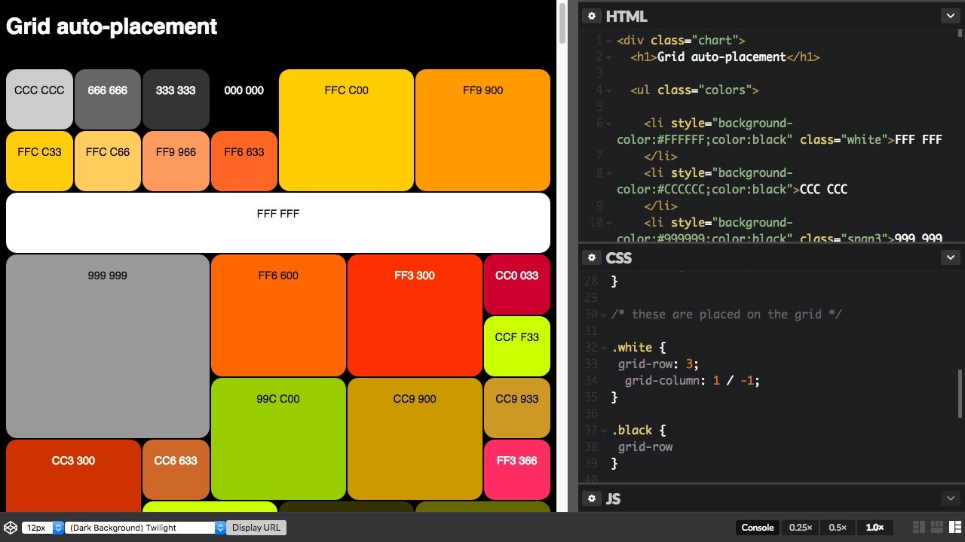Switch to the right editor layout icon
The image size is (965, 542).
point(955,528)
